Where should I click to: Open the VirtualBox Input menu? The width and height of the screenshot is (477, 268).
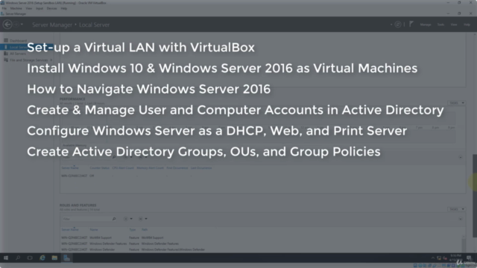pos(40,8)
